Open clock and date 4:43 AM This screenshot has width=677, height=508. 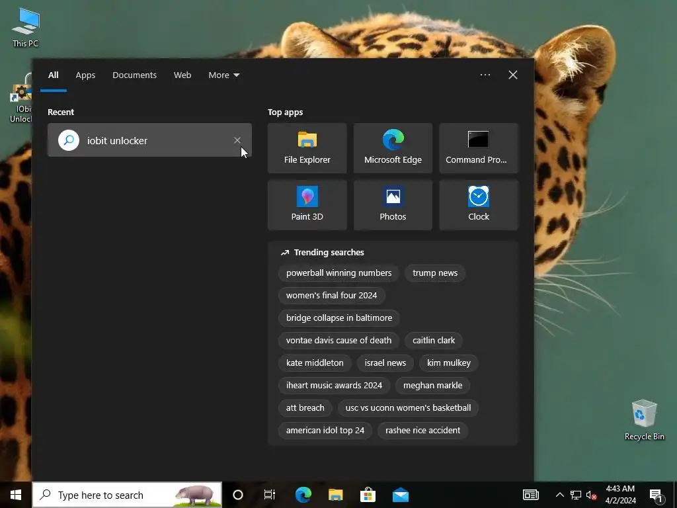[x=620, y=495]
